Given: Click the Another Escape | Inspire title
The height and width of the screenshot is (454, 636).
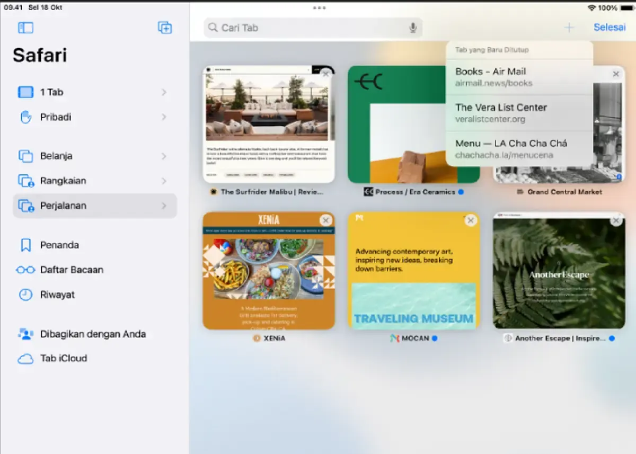Looking at the screenshot, I should coord(561,338).
